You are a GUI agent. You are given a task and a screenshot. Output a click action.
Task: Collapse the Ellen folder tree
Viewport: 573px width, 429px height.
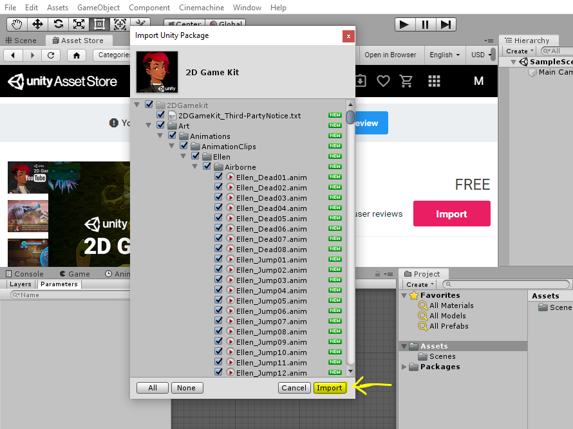tap(183, 156)
